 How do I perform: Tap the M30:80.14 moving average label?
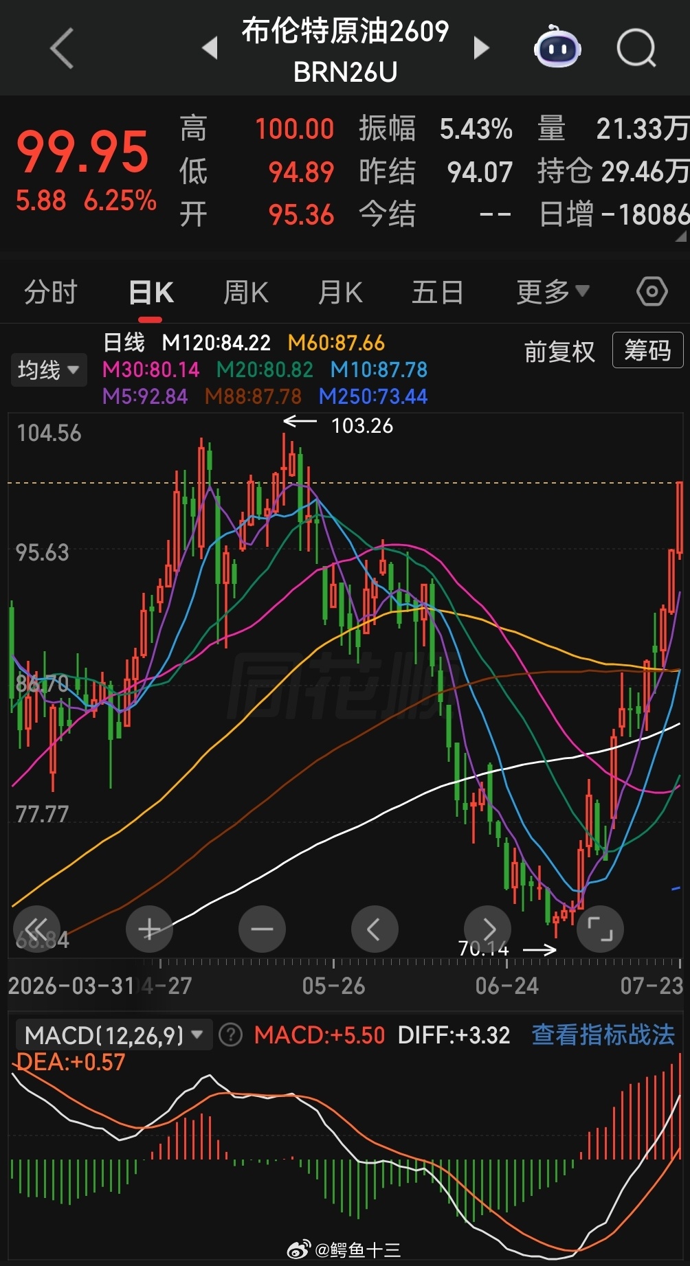(x=151, y=370)
